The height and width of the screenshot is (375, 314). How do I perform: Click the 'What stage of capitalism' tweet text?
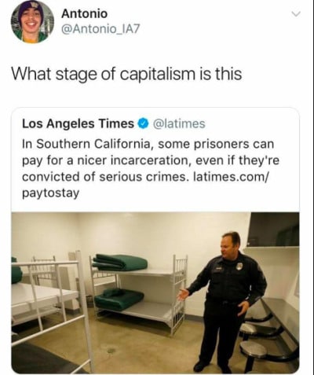[x=126, y=74]
